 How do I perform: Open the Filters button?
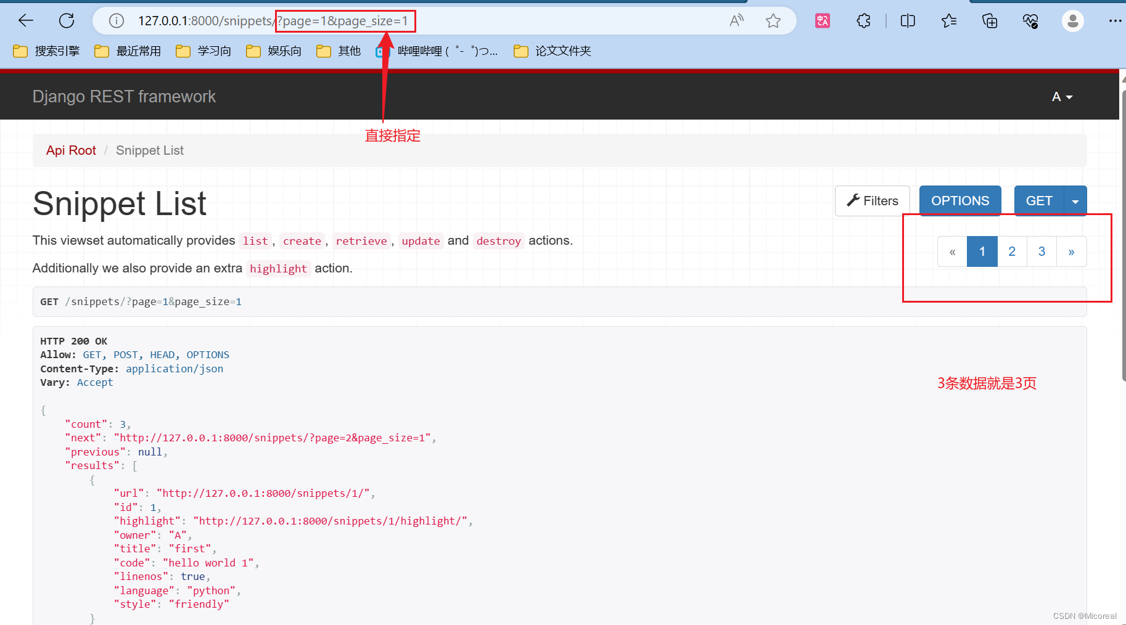coord(872,201)
